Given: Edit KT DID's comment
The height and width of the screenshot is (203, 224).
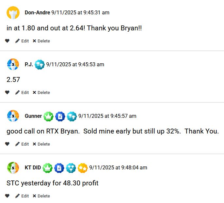Looking at the screenshot, I should point(22,196).
